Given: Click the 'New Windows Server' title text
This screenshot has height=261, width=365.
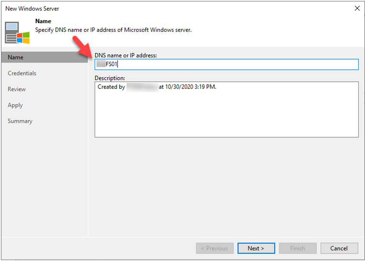Looking at the screenshot, I should click(32, 9).
